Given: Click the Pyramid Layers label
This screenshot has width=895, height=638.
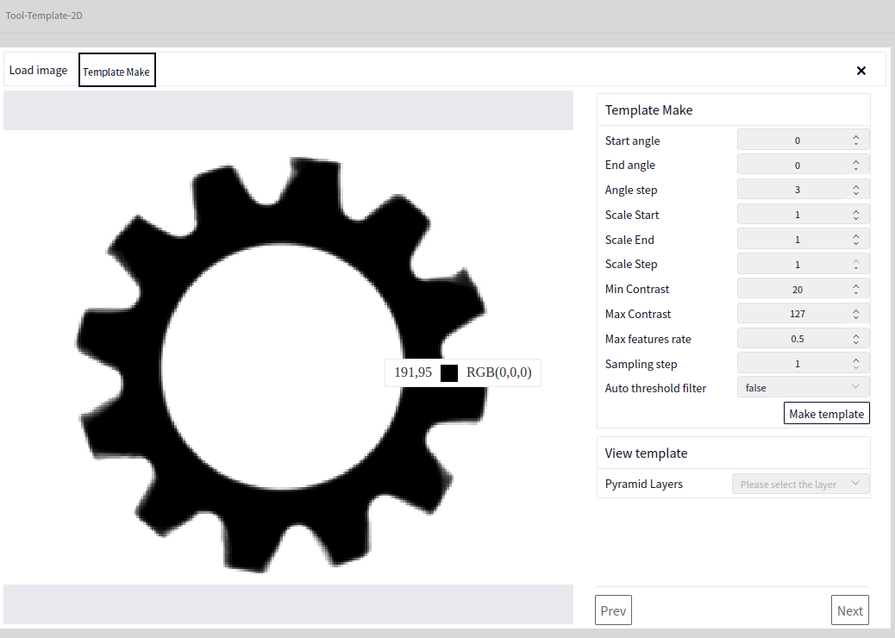Looking at the screenshot, I should tap(644, 484).
